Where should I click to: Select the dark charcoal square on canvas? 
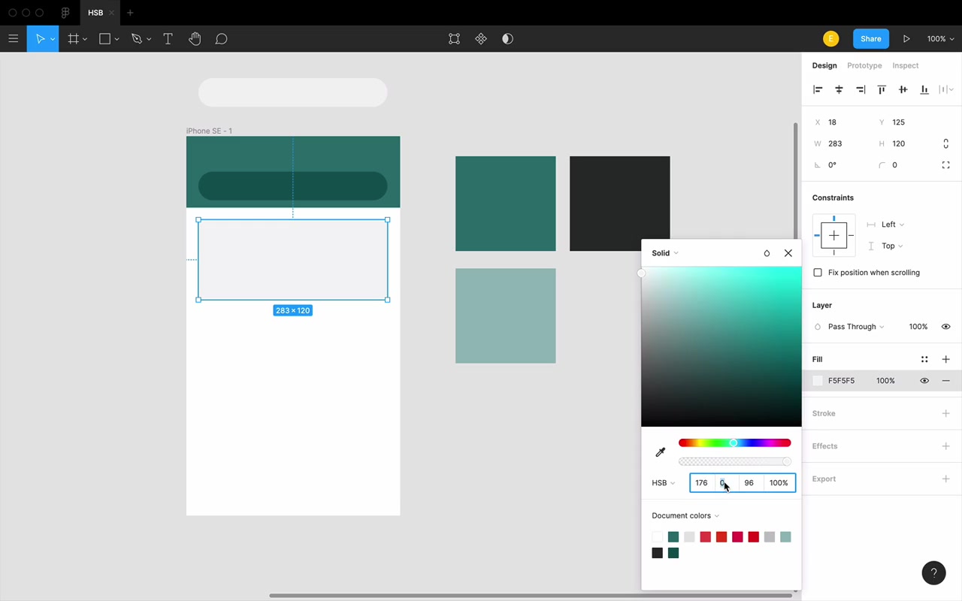619,204
